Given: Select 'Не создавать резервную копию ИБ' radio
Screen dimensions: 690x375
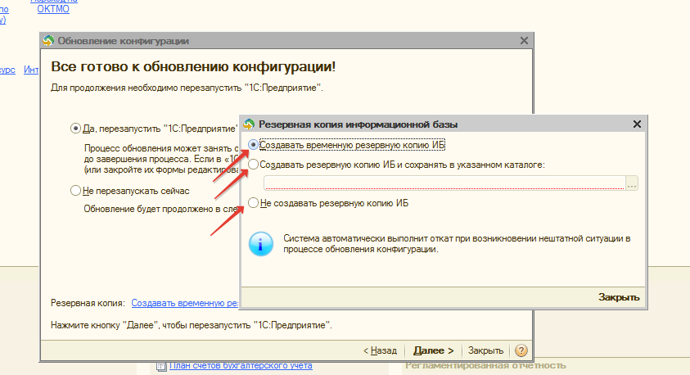Looking at the screenshot, I should click(x=254, y=202).
